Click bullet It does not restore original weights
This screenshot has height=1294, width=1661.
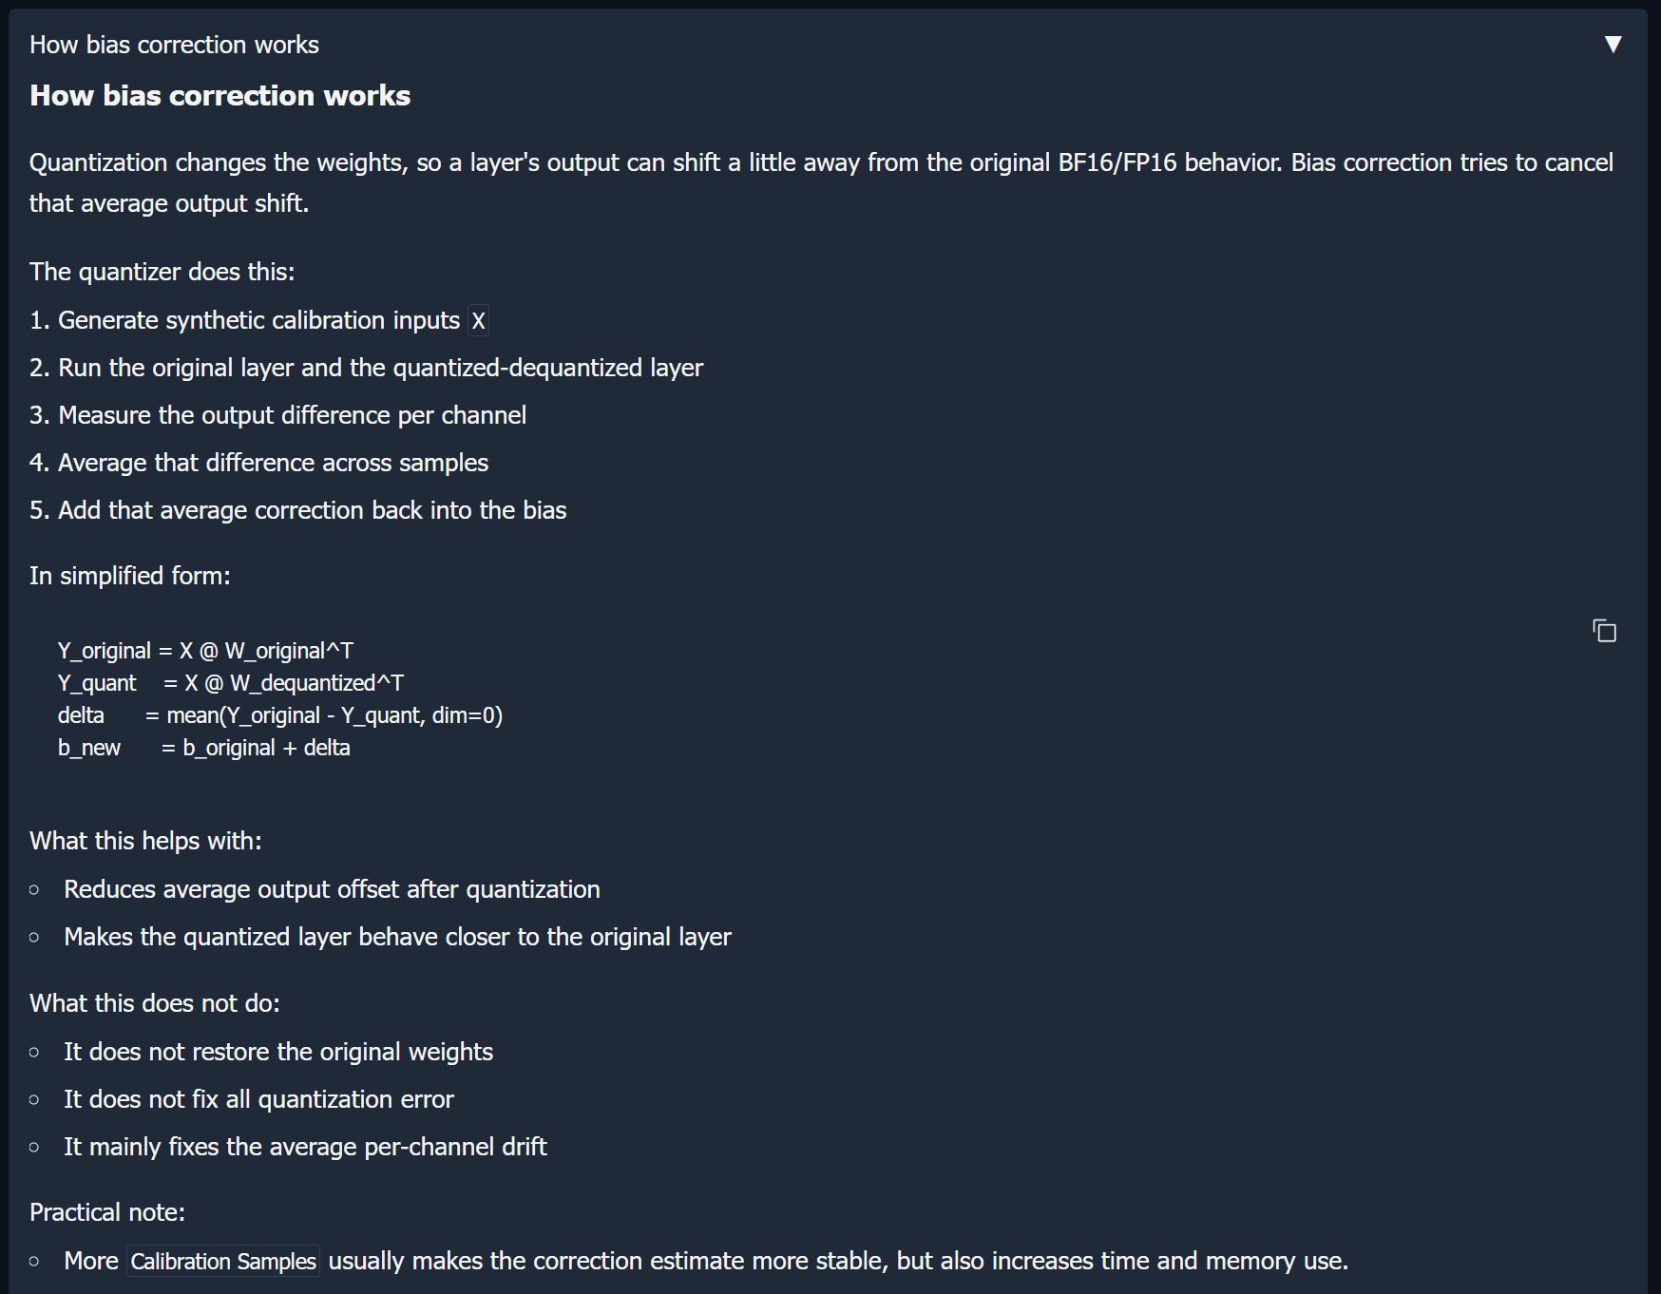click(278, 1052)
